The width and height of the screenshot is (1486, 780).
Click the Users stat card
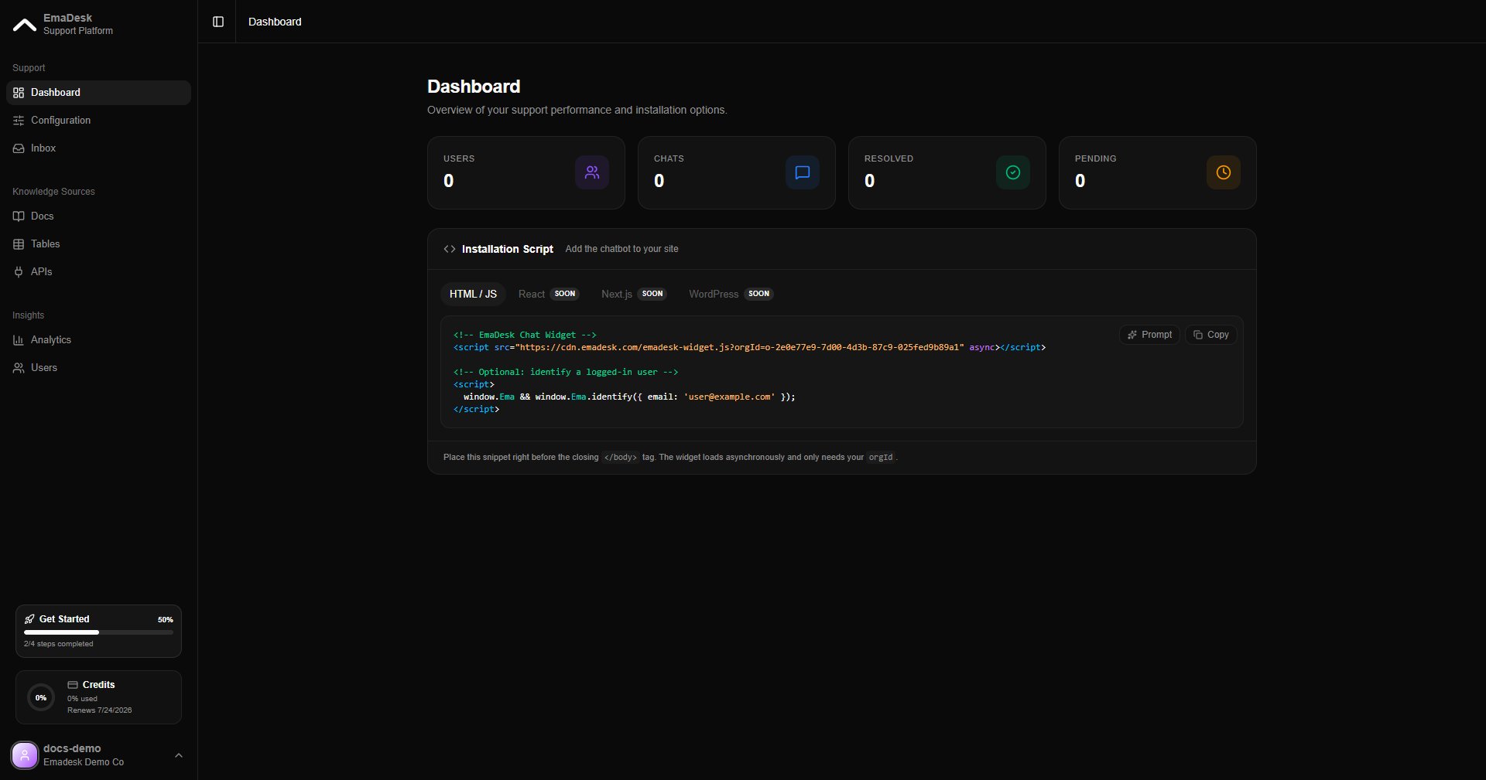pos(526,172)
